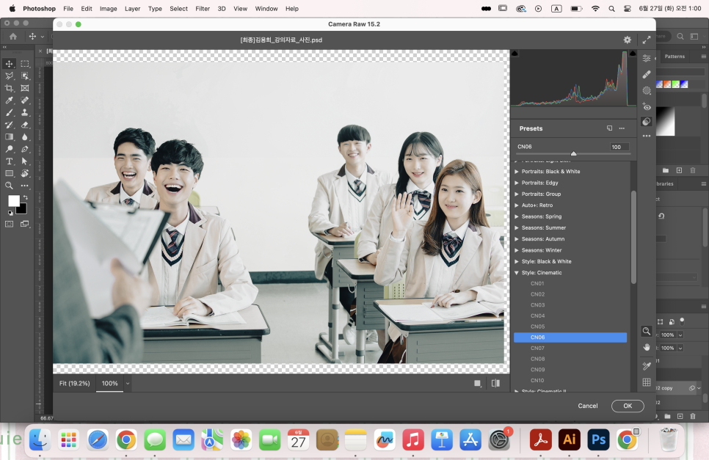Select the Crop tool

point(9,88)
